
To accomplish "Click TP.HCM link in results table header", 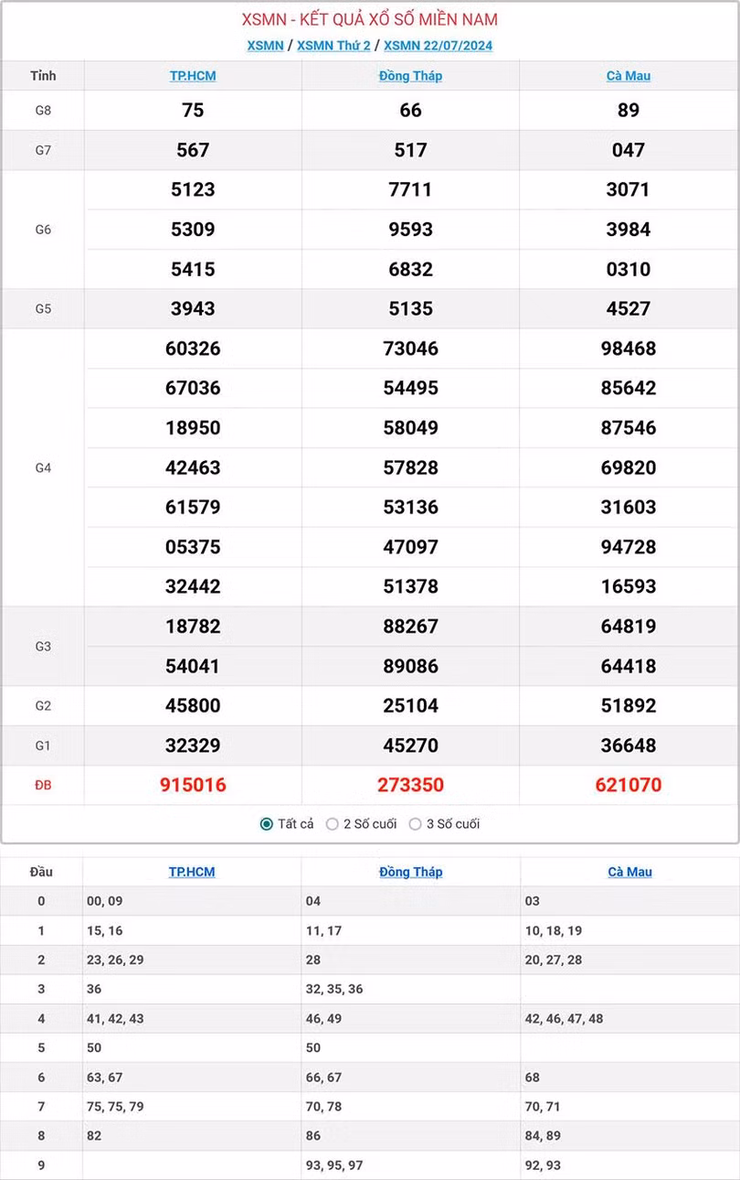I will [x=193, y=76].
